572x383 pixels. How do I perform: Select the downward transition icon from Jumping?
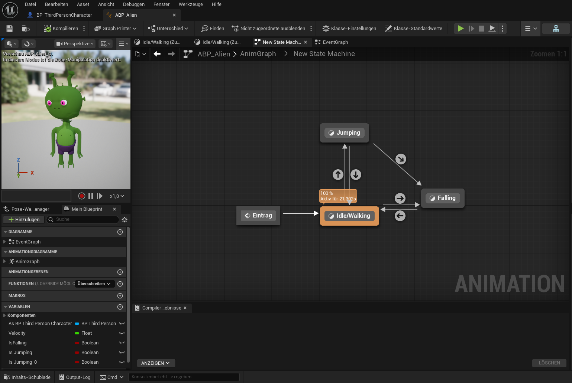click(x=356, y=174)
